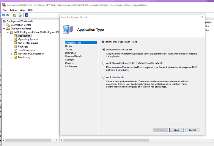Expand the Monitoring node
Screen dimensions: 214x146
(12, 57)
